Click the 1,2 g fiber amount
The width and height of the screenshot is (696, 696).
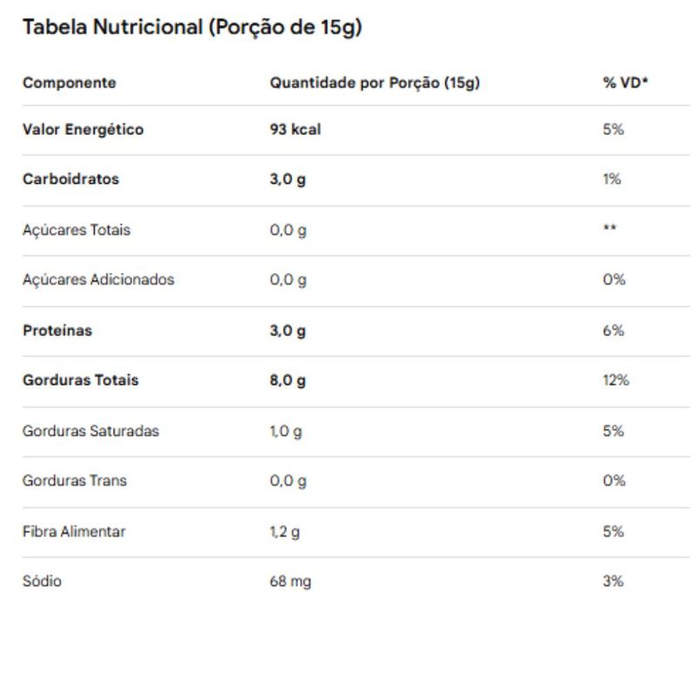click(x=284, y=532)
